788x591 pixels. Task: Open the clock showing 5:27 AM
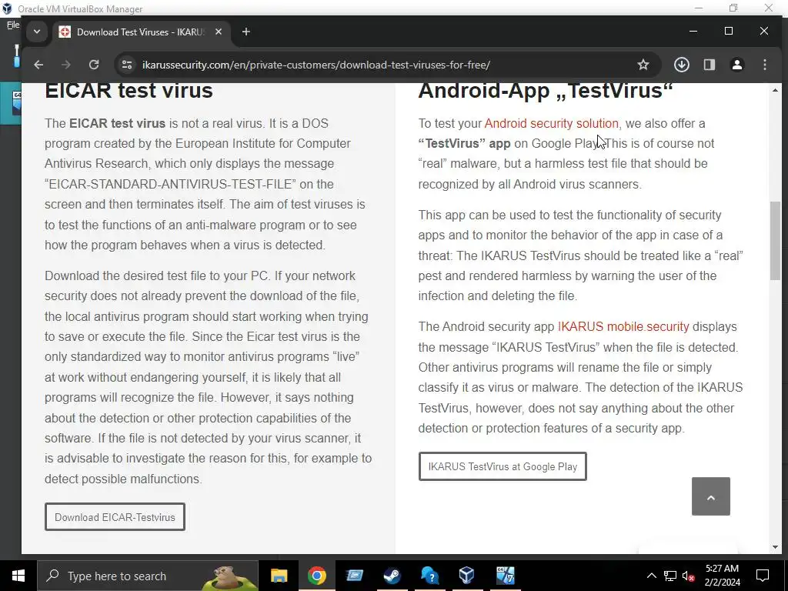click(722, 576)
